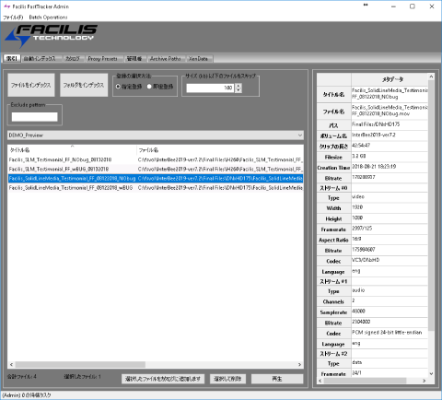Close the Facilis FastTracker Admin window
The height and width of the screenshot is (400, 442).
pos(432,6)
